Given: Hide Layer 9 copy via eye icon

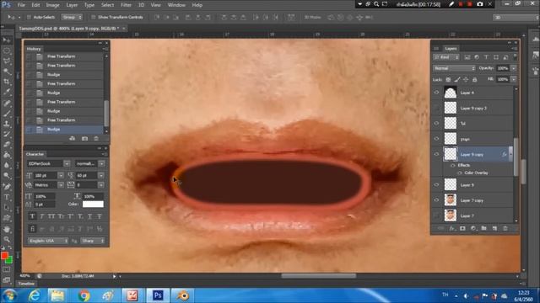Looking at the screenshot, I should [437, 154].
